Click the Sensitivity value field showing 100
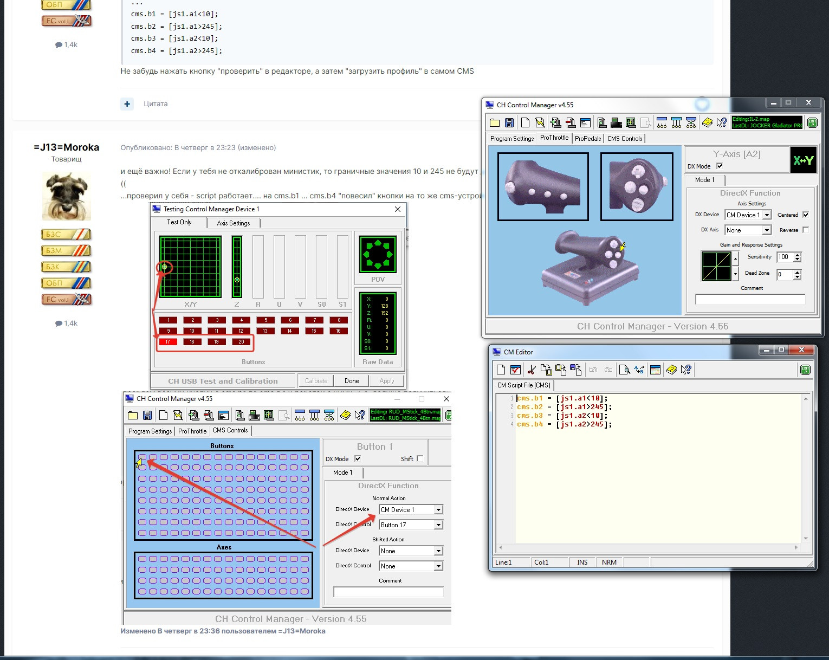Image resolution: width=829 pixels, height=660 pixels. point(785,257)
